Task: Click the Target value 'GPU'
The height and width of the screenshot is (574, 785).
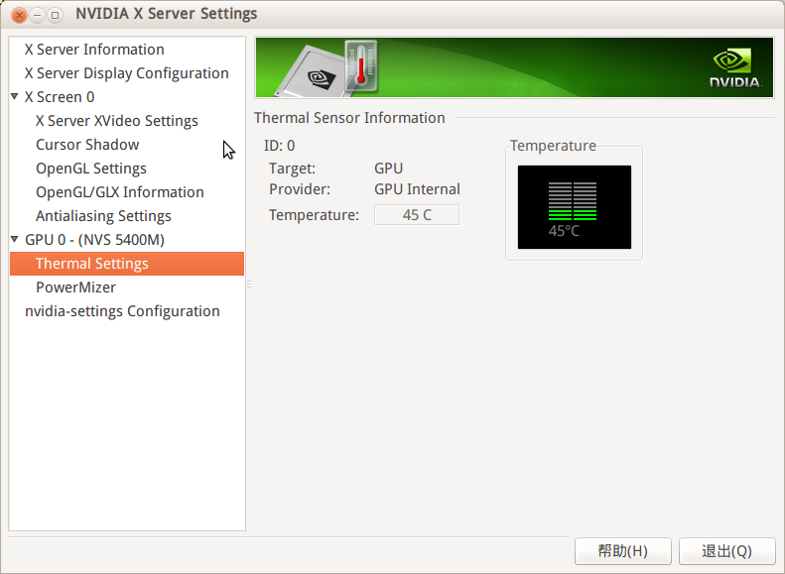Action: [388, 169]
